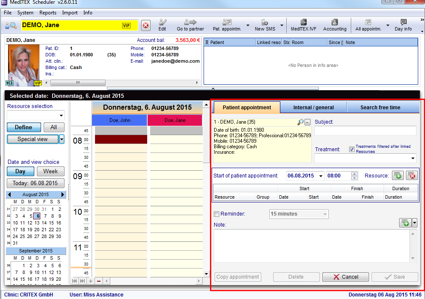Uncheck Treatments filtered after linked Resources

tap(352, 149)
